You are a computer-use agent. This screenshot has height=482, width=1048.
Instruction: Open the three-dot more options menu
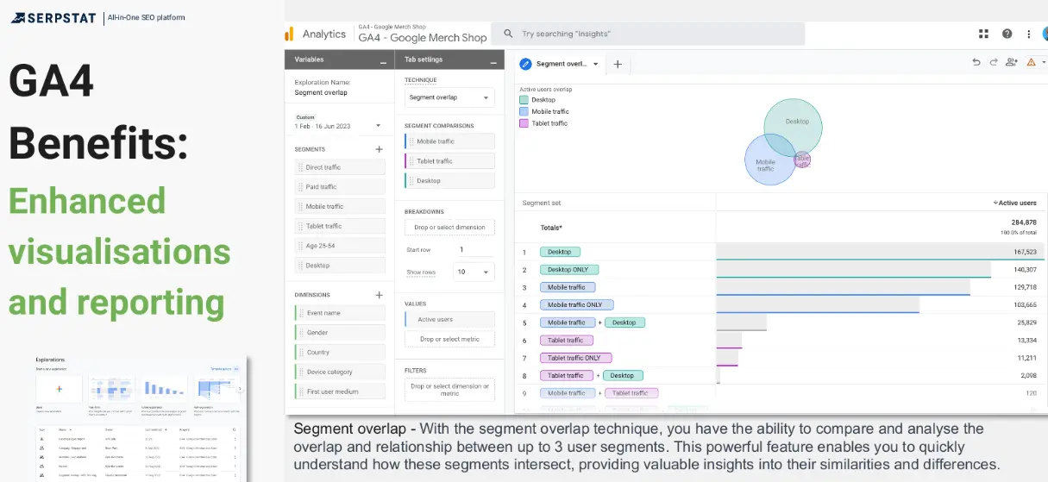1028,34
